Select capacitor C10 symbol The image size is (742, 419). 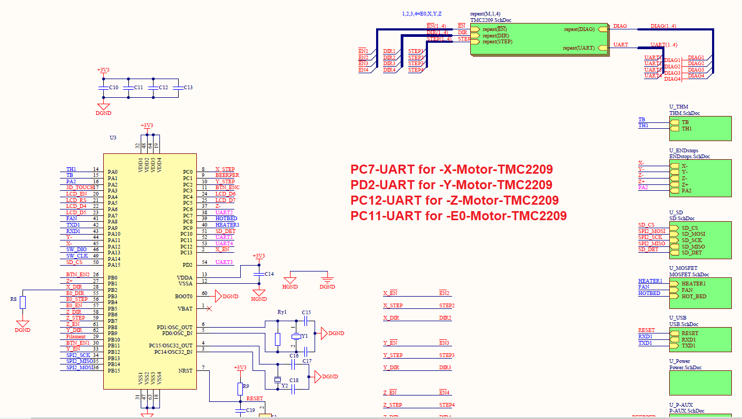tap(103, 87)
